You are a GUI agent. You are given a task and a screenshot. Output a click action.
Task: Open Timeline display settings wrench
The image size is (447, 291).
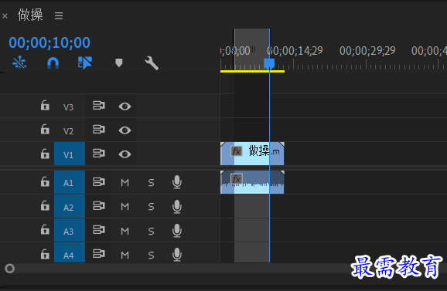coord(152,63)
